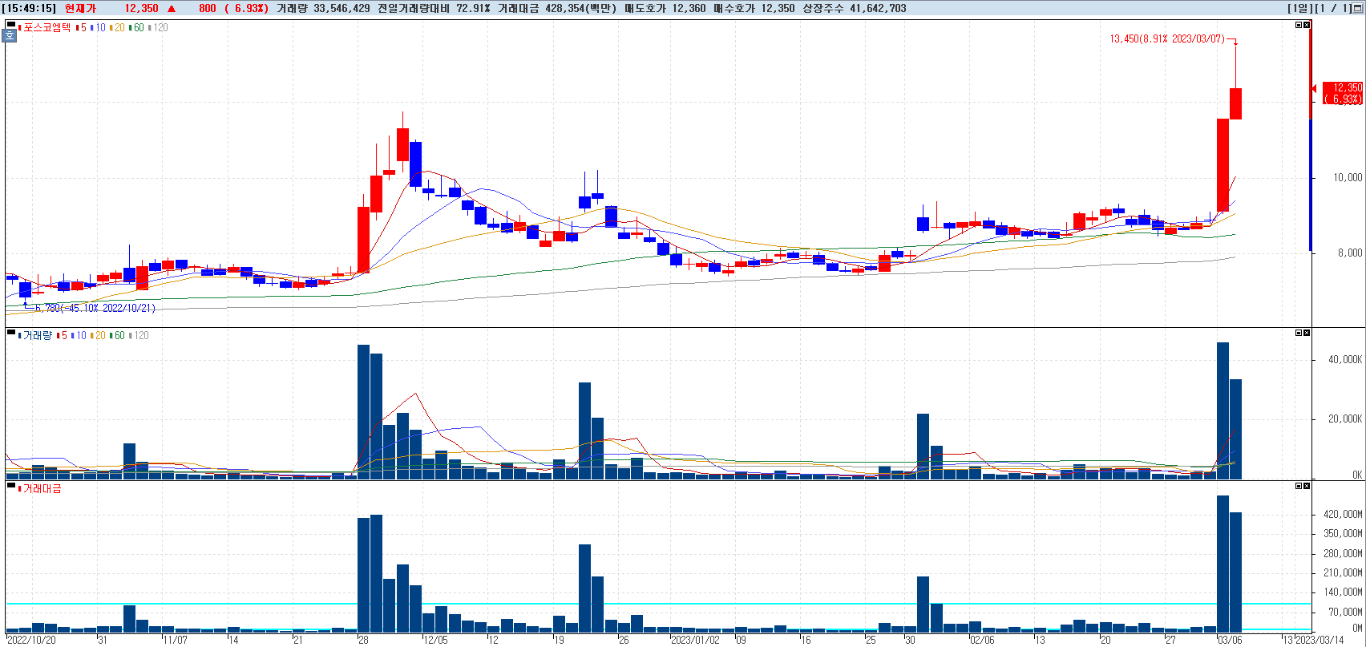Viewport: 1366px width, 647px height.
Task: Close the 거래량 volume panel
Action: pyautogui.click(x=1307, y=333)
